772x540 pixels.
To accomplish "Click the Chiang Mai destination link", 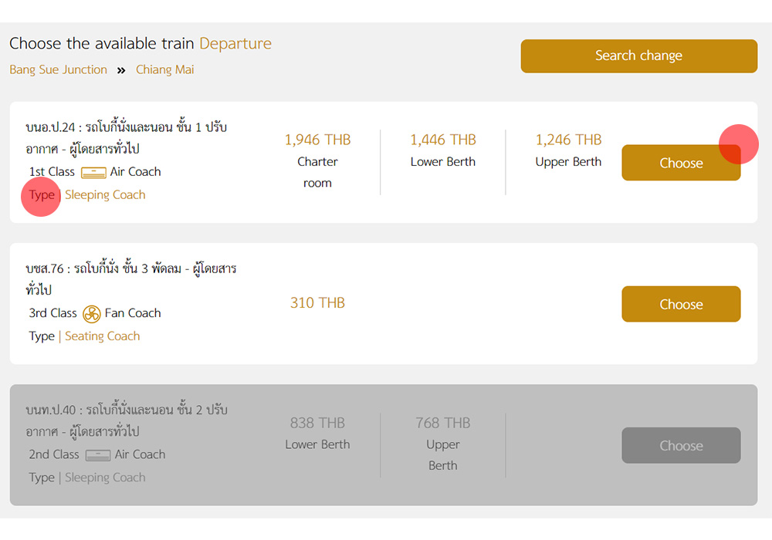I will click(164, 69).
